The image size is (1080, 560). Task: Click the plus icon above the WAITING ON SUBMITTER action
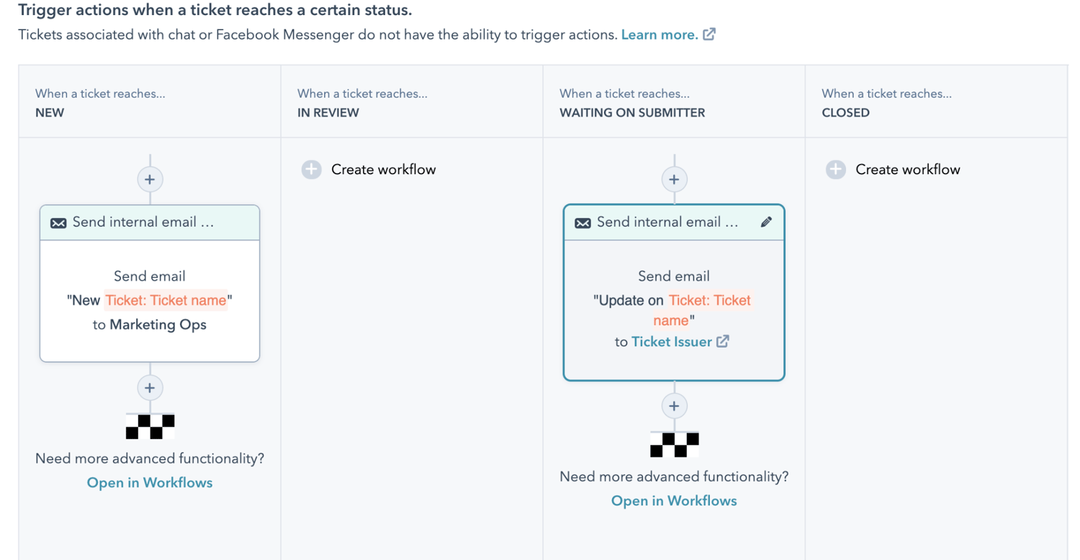[x=674, y=179]
